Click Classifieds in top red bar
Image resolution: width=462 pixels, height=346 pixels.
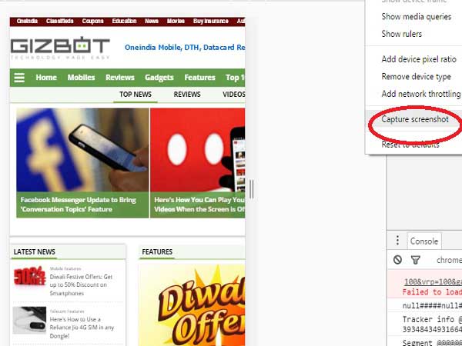tap(60, 22)
